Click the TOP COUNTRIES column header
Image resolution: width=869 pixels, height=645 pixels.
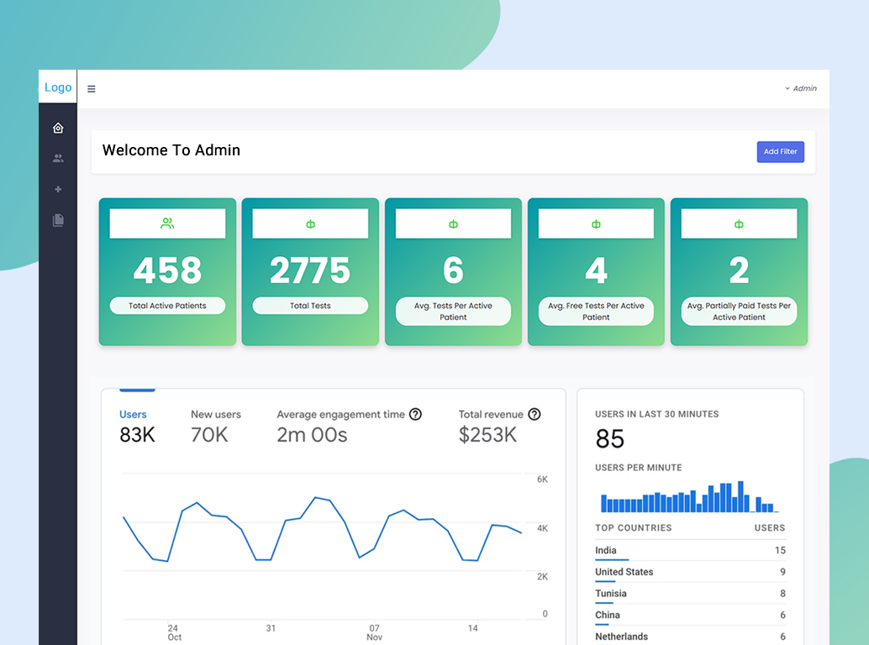point(634,528)
